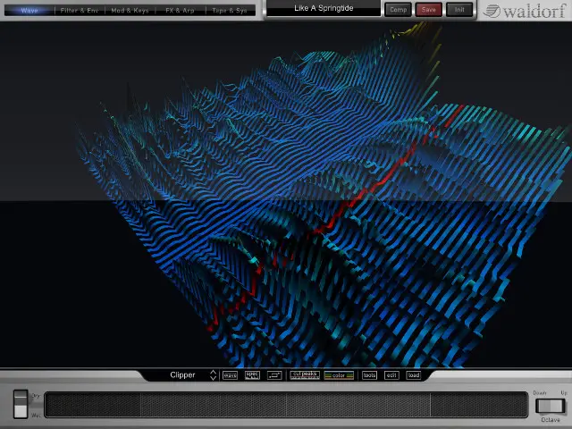Click the load button
Screen dimensions: 572x429
tap(414, 375)
